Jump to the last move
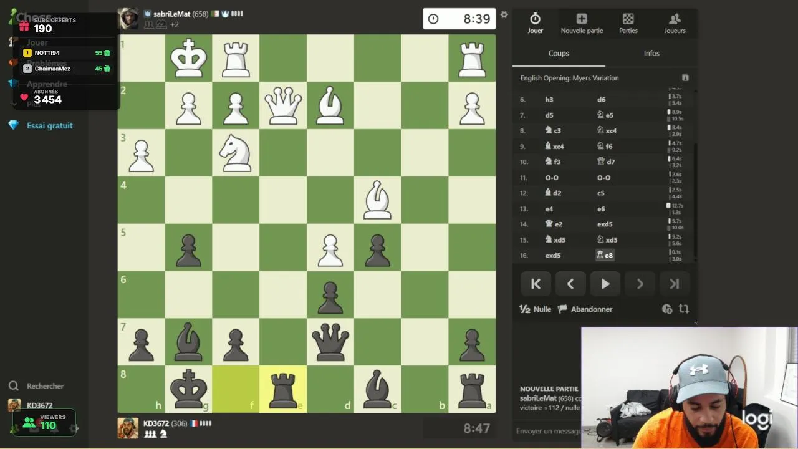 pos(675,284)
